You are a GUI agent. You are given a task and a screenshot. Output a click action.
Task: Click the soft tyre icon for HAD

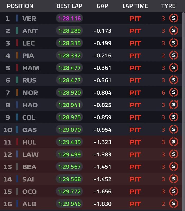(174, 105)
